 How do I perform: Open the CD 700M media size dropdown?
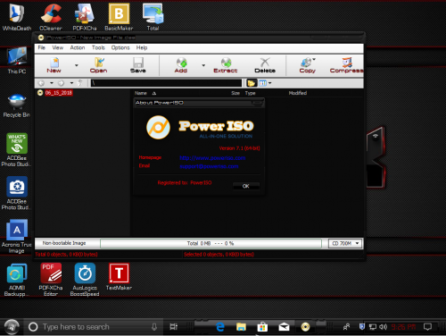click(345, 243)
